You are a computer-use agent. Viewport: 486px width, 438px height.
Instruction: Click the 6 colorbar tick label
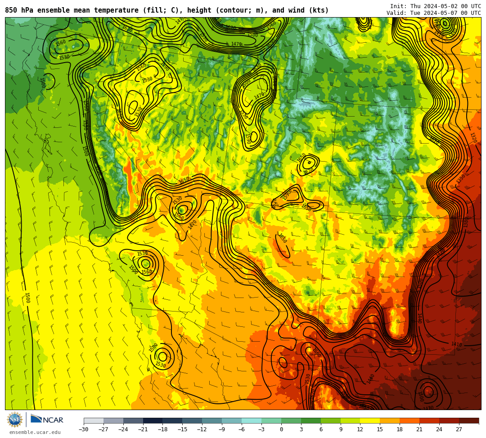point(321,429)
